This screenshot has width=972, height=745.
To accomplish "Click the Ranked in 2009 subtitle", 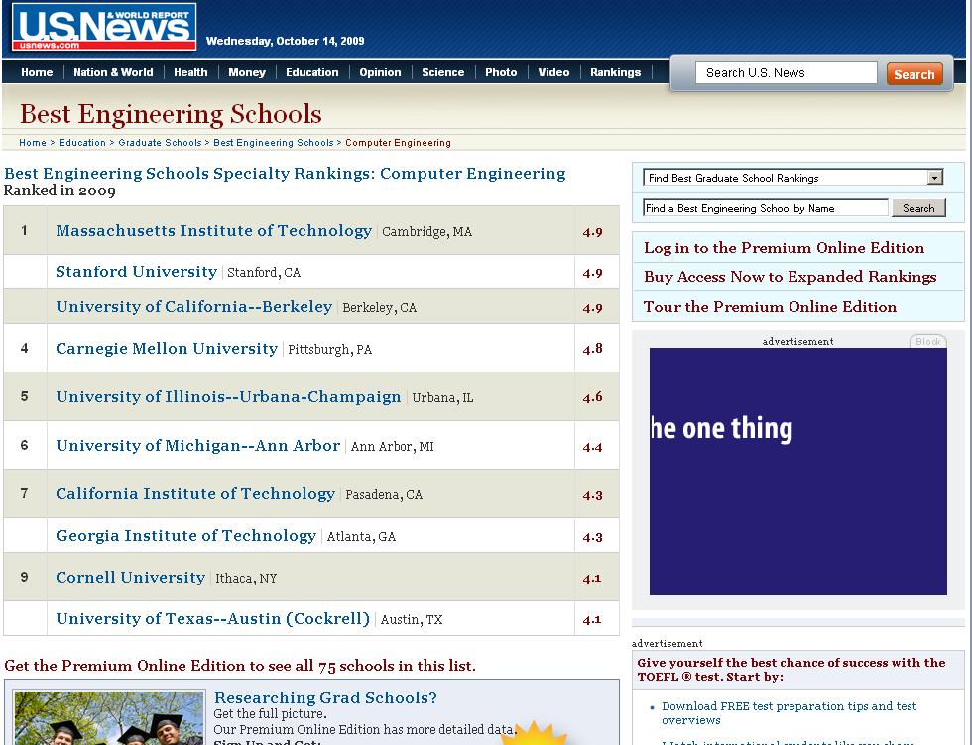I will point(60,191).
